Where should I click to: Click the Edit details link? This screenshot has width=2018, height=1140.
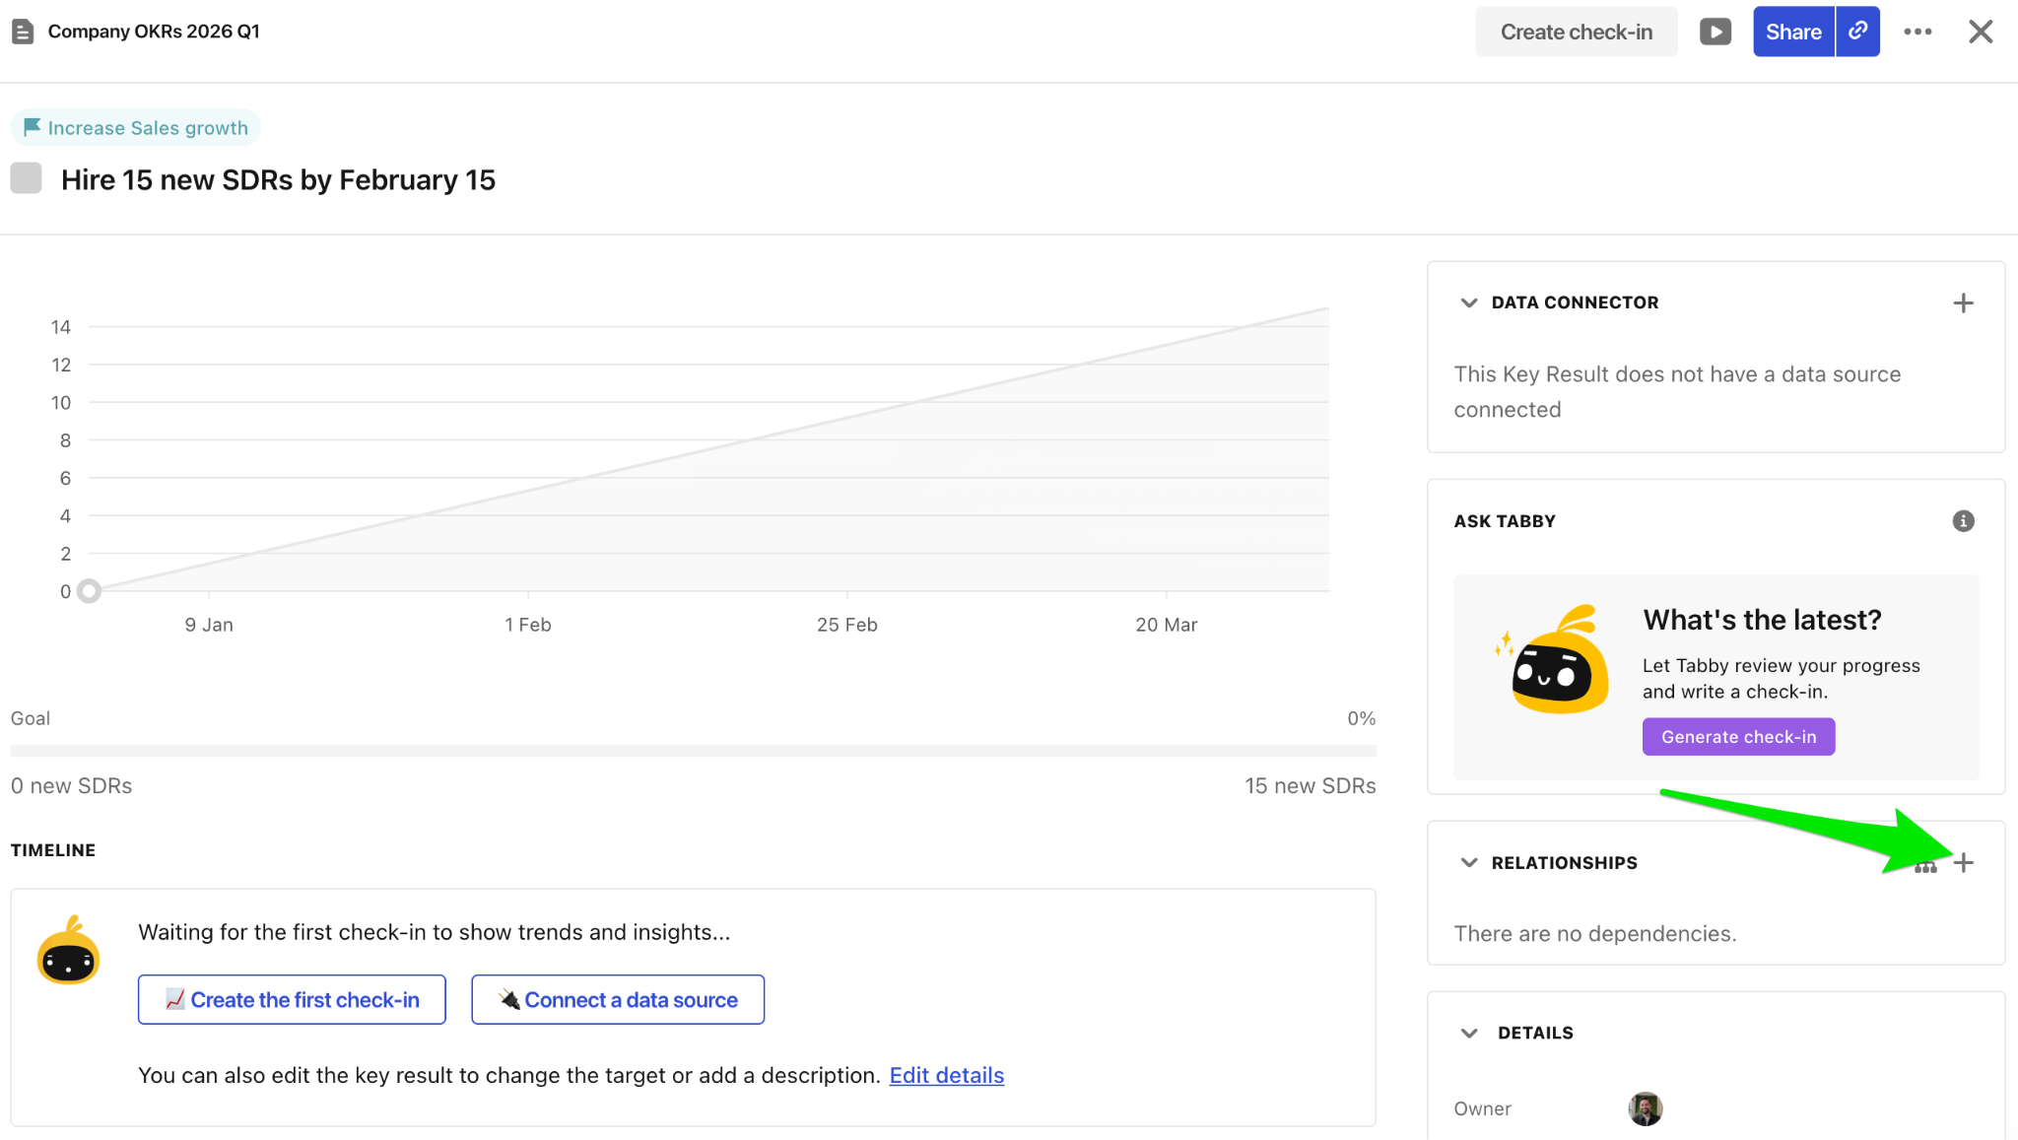[946, 1075]
